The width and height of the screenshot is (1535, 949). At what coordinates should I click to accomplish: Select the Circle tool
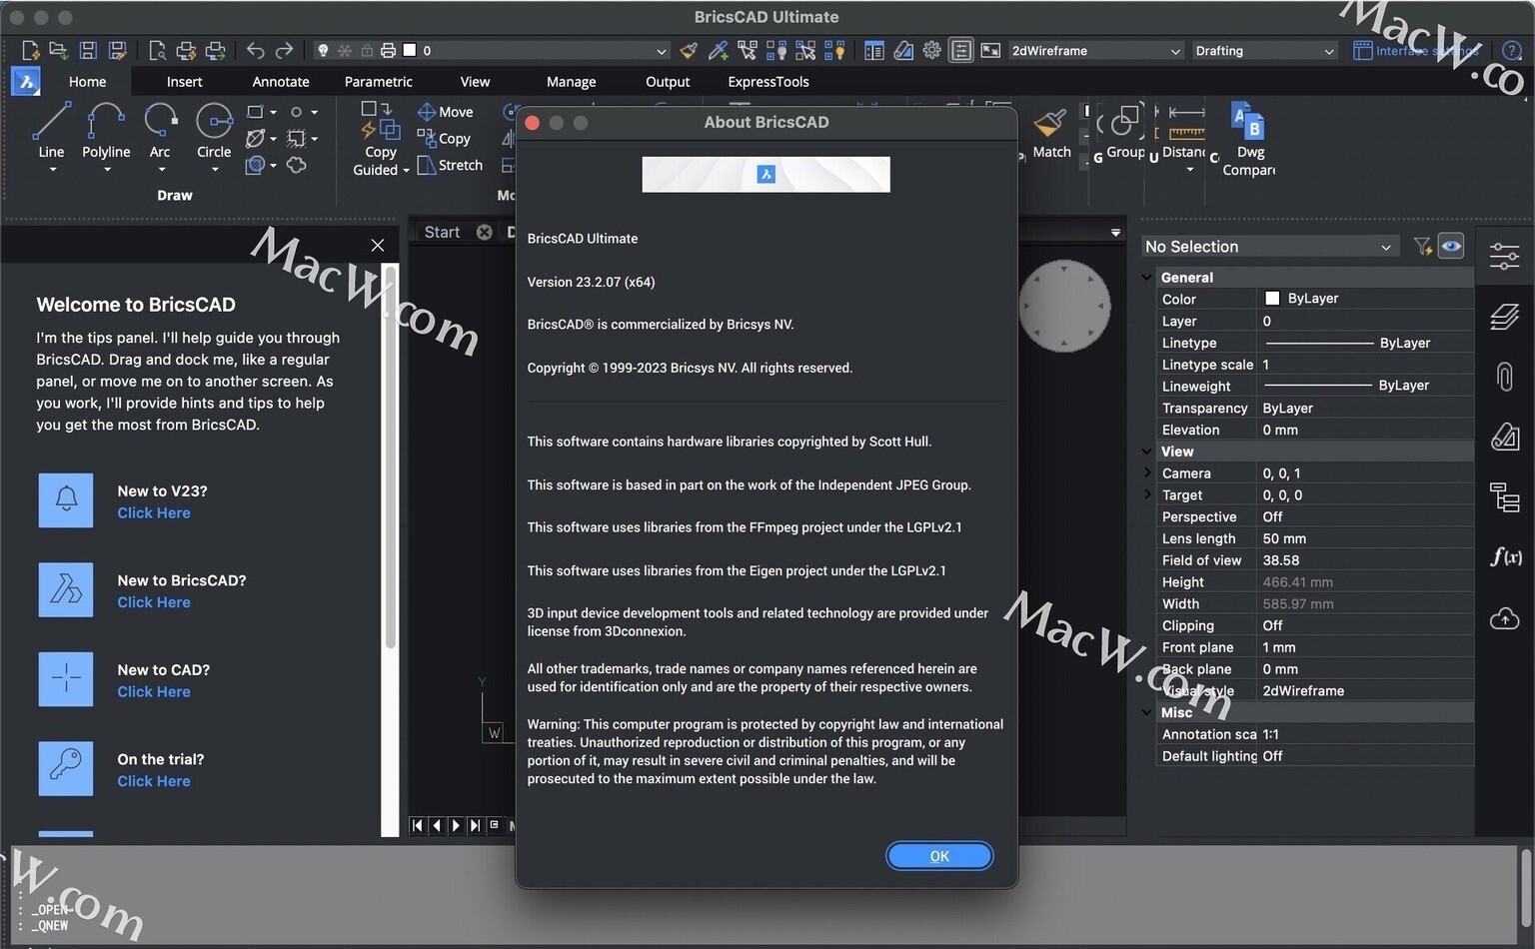point(214,131)
